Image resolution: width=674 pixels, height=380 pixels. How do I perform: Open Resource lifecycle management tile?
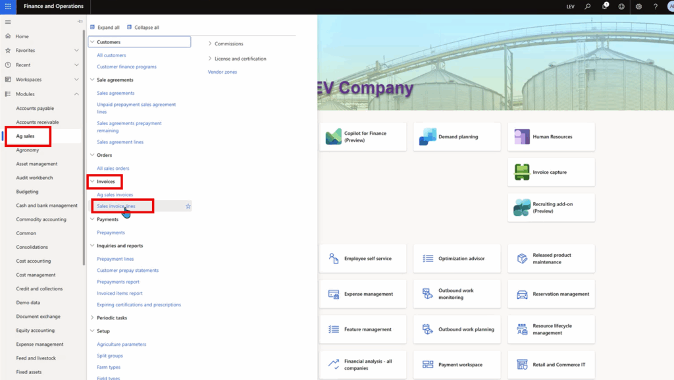click(551, 329)
